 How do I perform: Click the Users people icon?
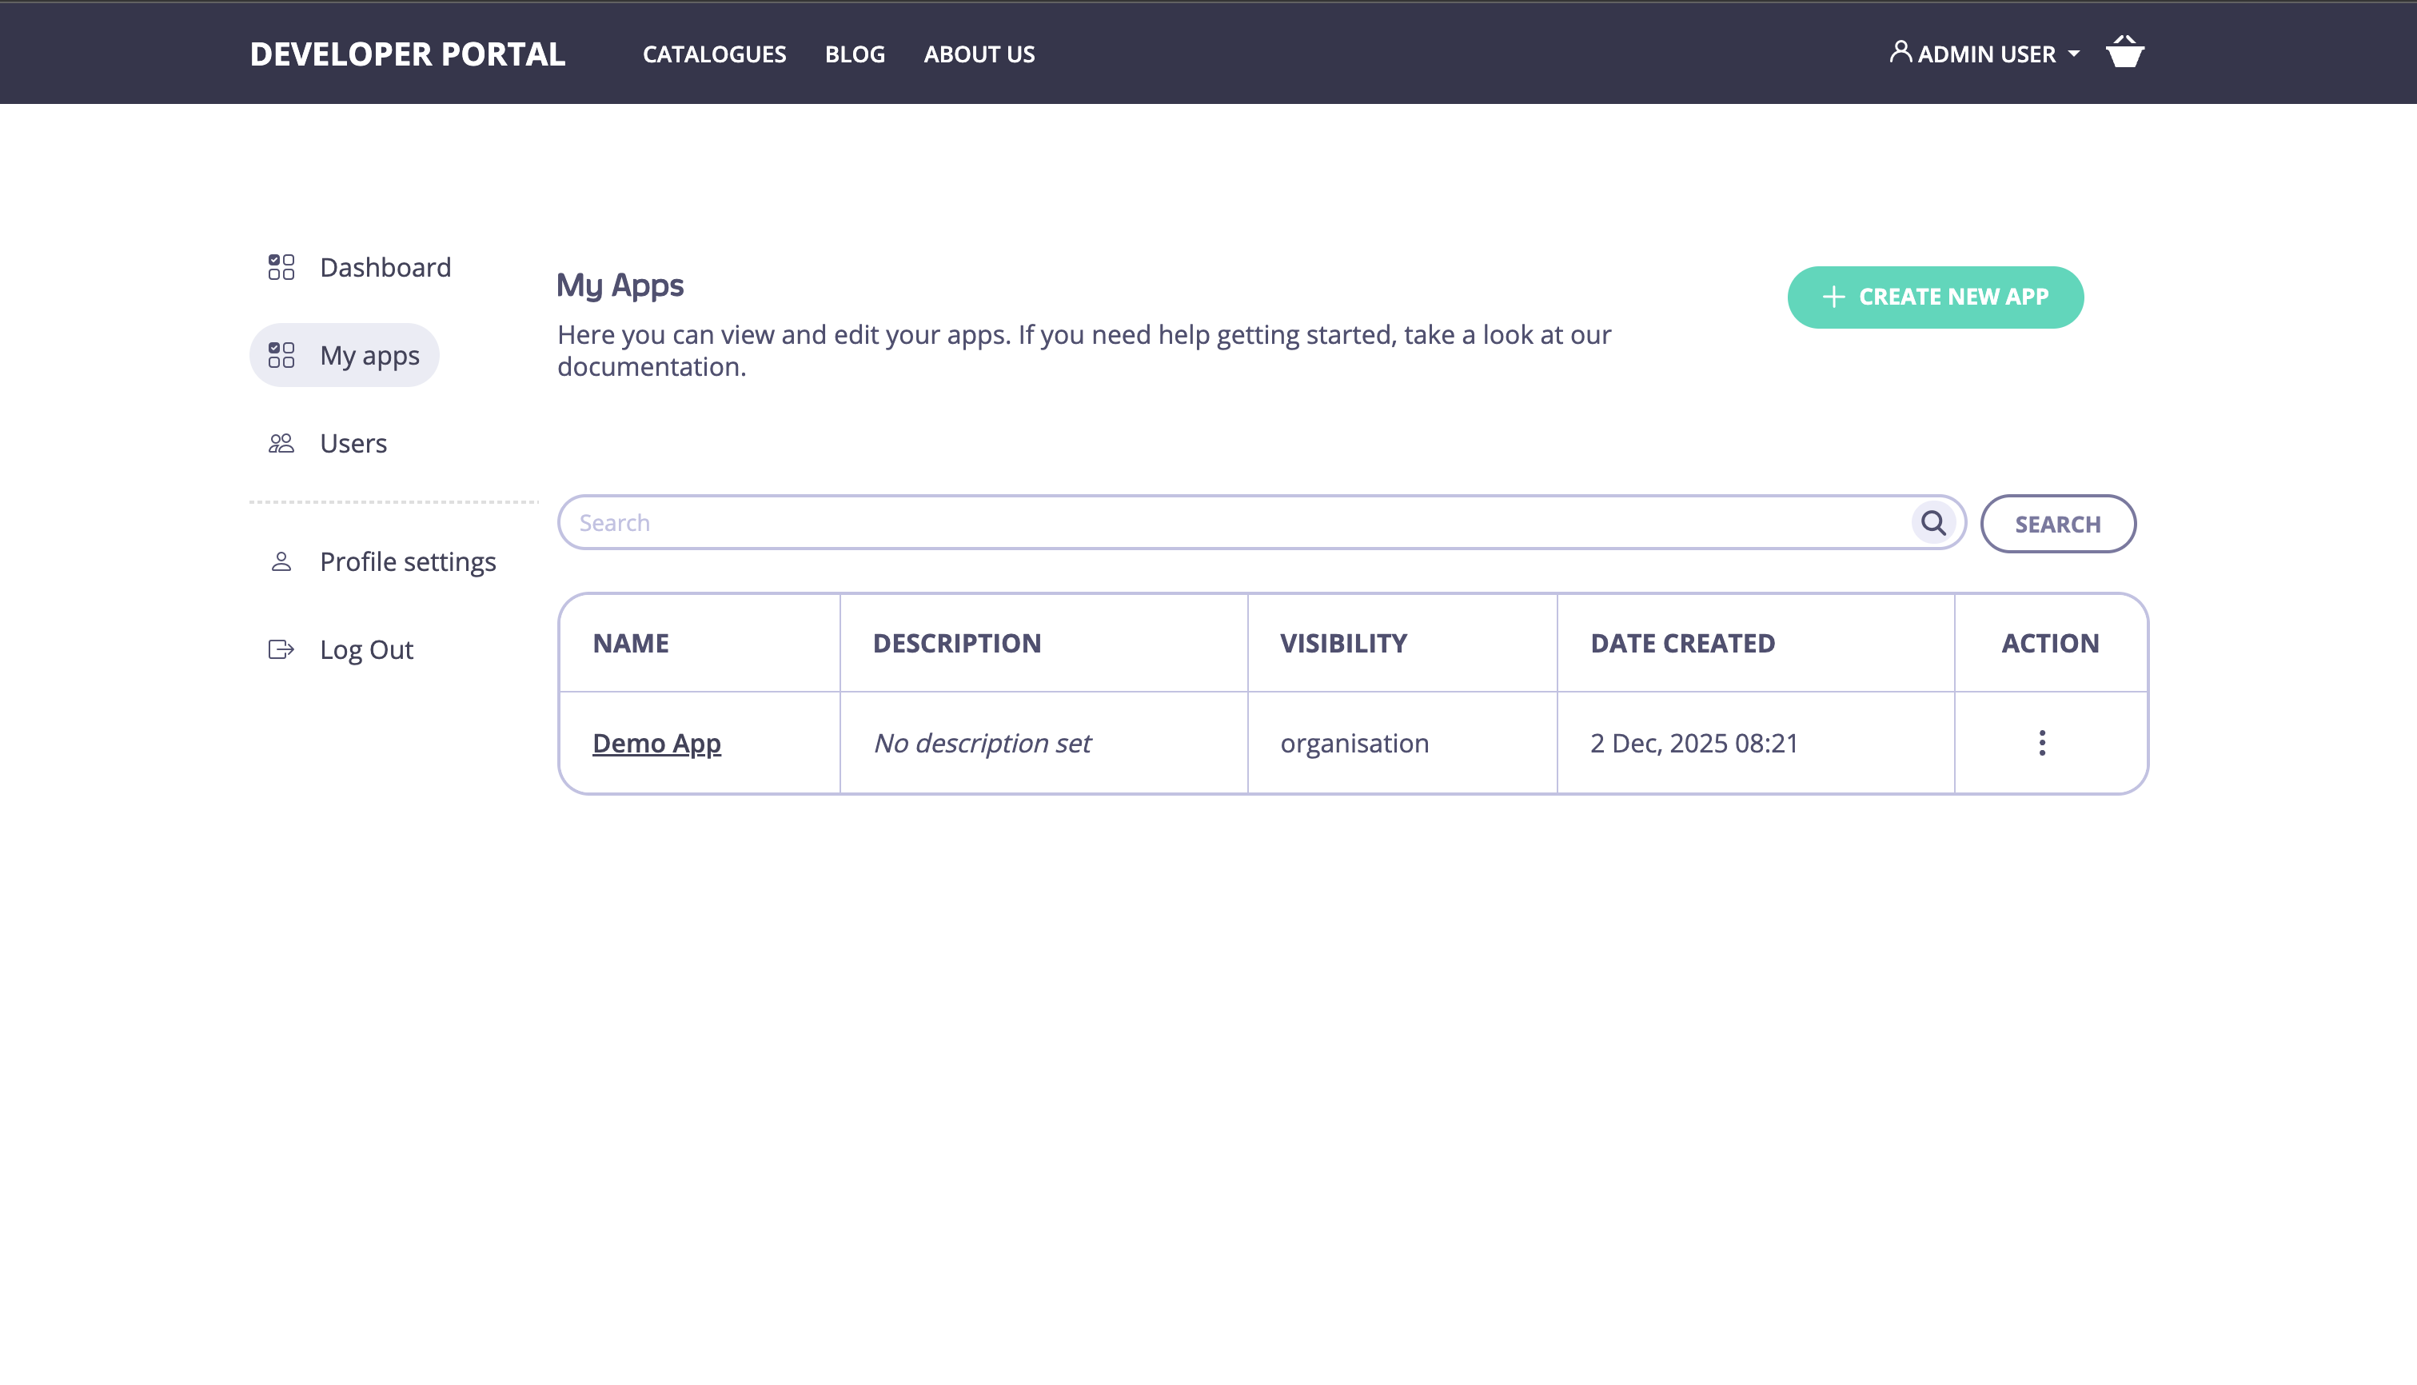[x=281, y=443]
